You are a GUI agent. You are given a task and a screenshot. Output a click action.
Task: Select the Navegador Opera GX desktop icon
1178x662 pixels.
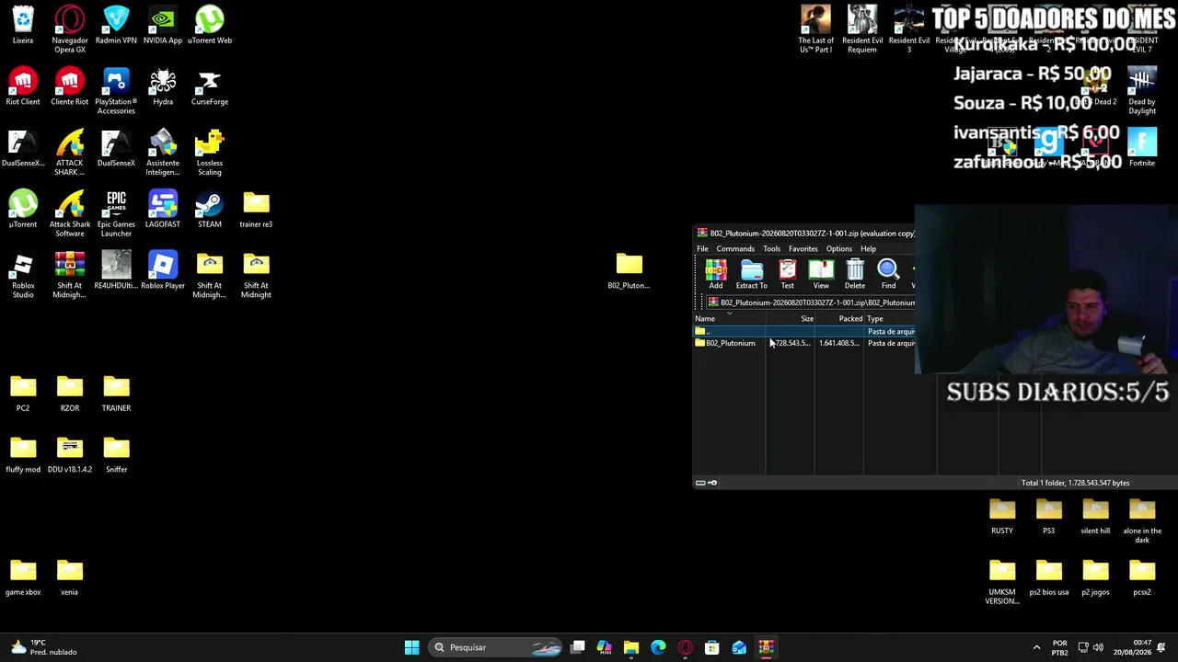pos(70,29)
